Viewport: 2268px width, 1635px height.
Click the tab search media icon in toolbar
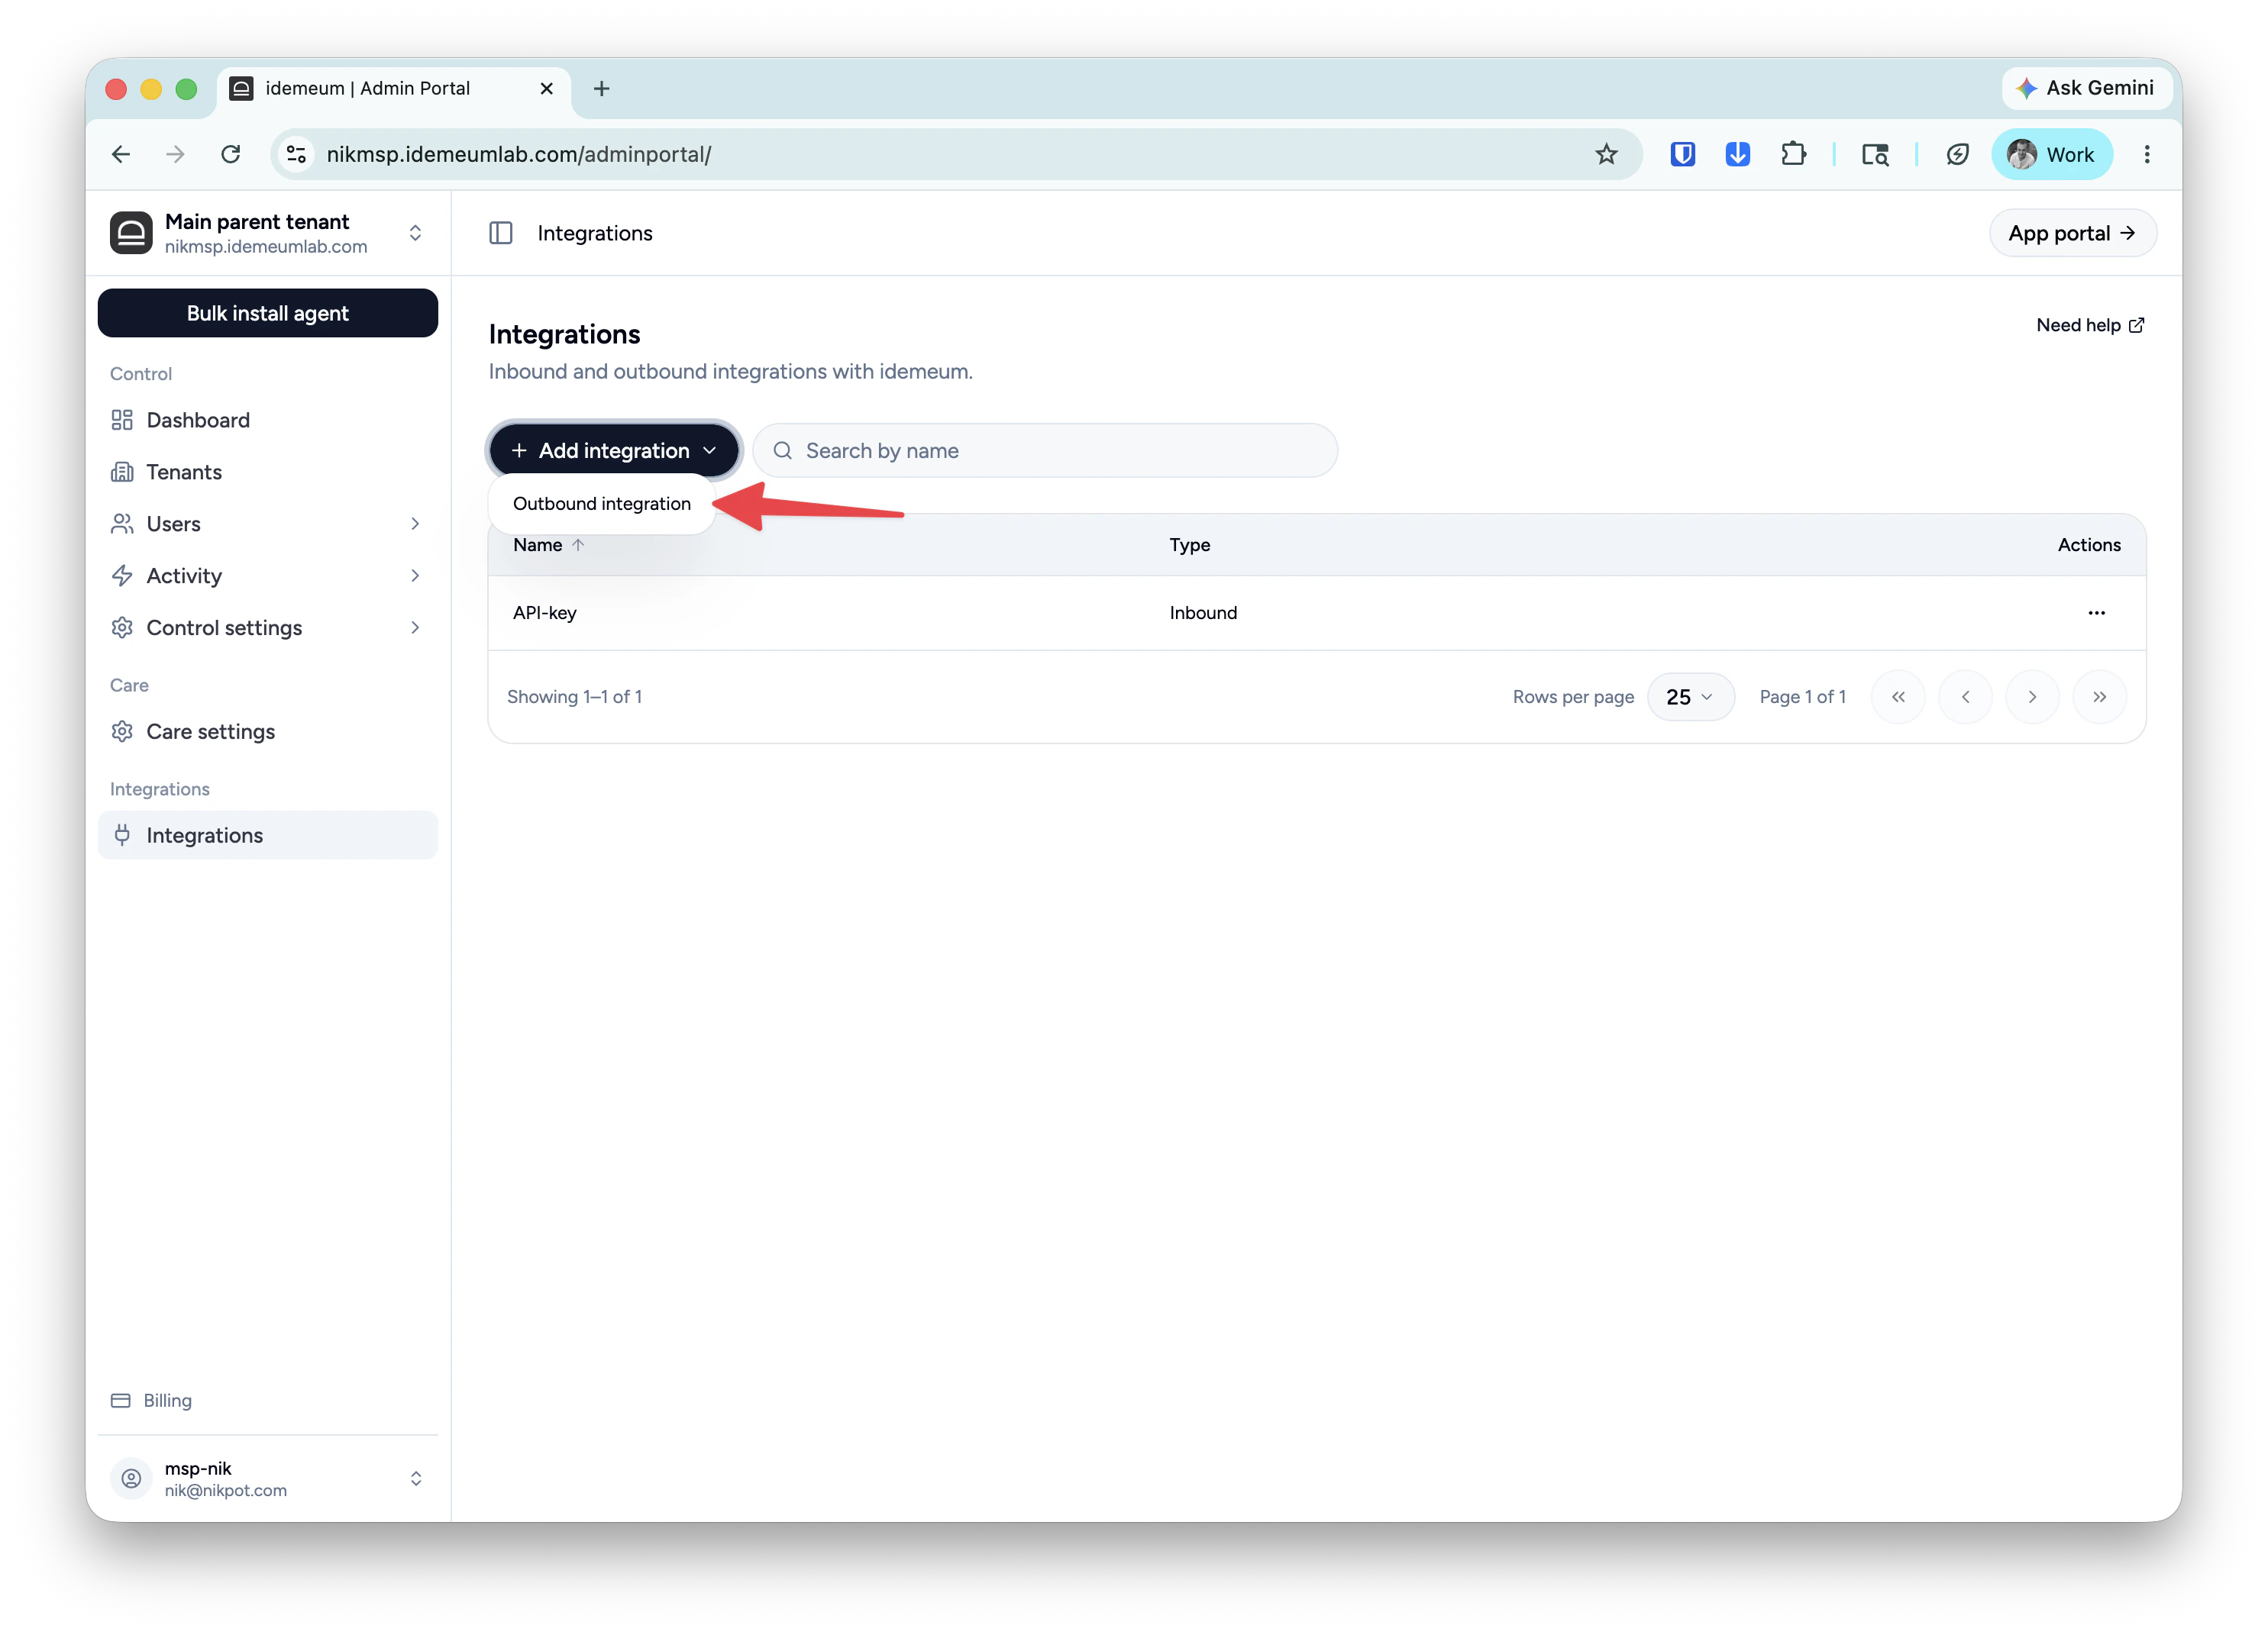click(x=1875, y=154)
